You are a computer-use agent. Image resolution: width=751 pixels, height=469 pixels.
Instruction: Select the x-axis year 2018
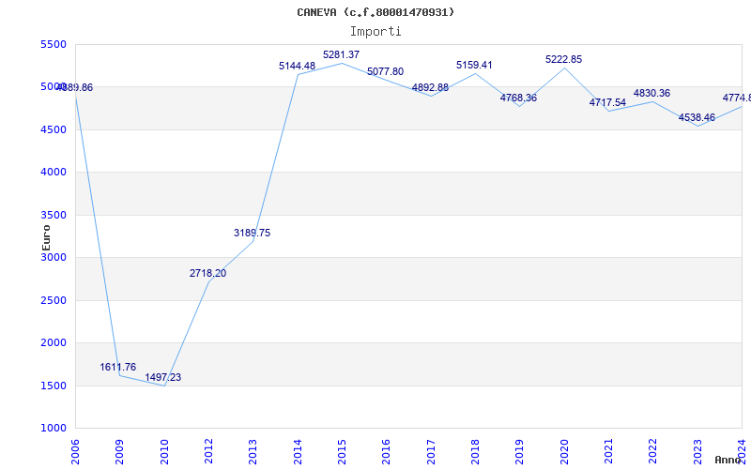coord(475,452)
